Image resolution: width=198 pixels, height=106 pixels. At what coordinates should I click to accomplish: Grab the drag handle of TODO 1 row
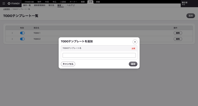pyautogui.click(x=12, y=33)
